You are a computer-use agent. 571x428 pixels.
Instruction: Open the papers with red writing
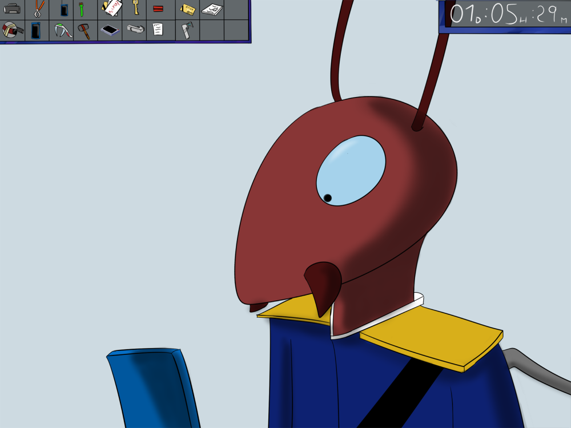tap(112, 8)
